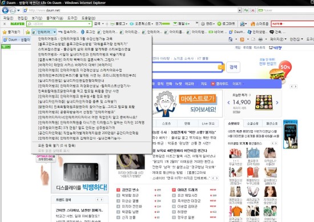Open the 즐겨찾기(A) menu

pyautogui.click(x=54, y=18)
